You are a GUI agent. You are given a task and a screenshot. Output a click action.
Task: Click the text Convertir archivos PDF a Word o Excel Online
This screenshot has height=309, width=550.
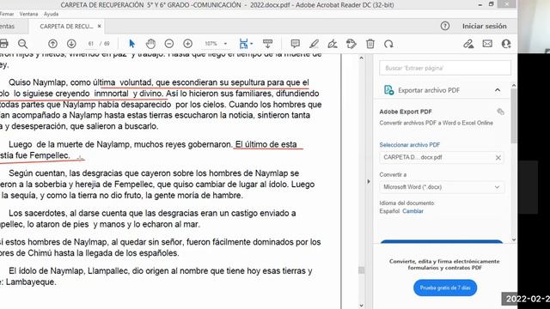(x=436, y=123)
